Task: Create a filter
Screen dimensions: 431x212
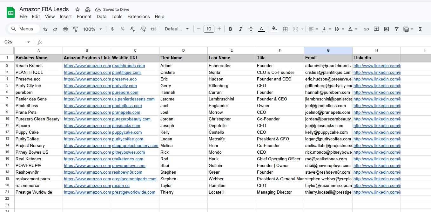Action: pyautogui.click(x=397, y=29)
